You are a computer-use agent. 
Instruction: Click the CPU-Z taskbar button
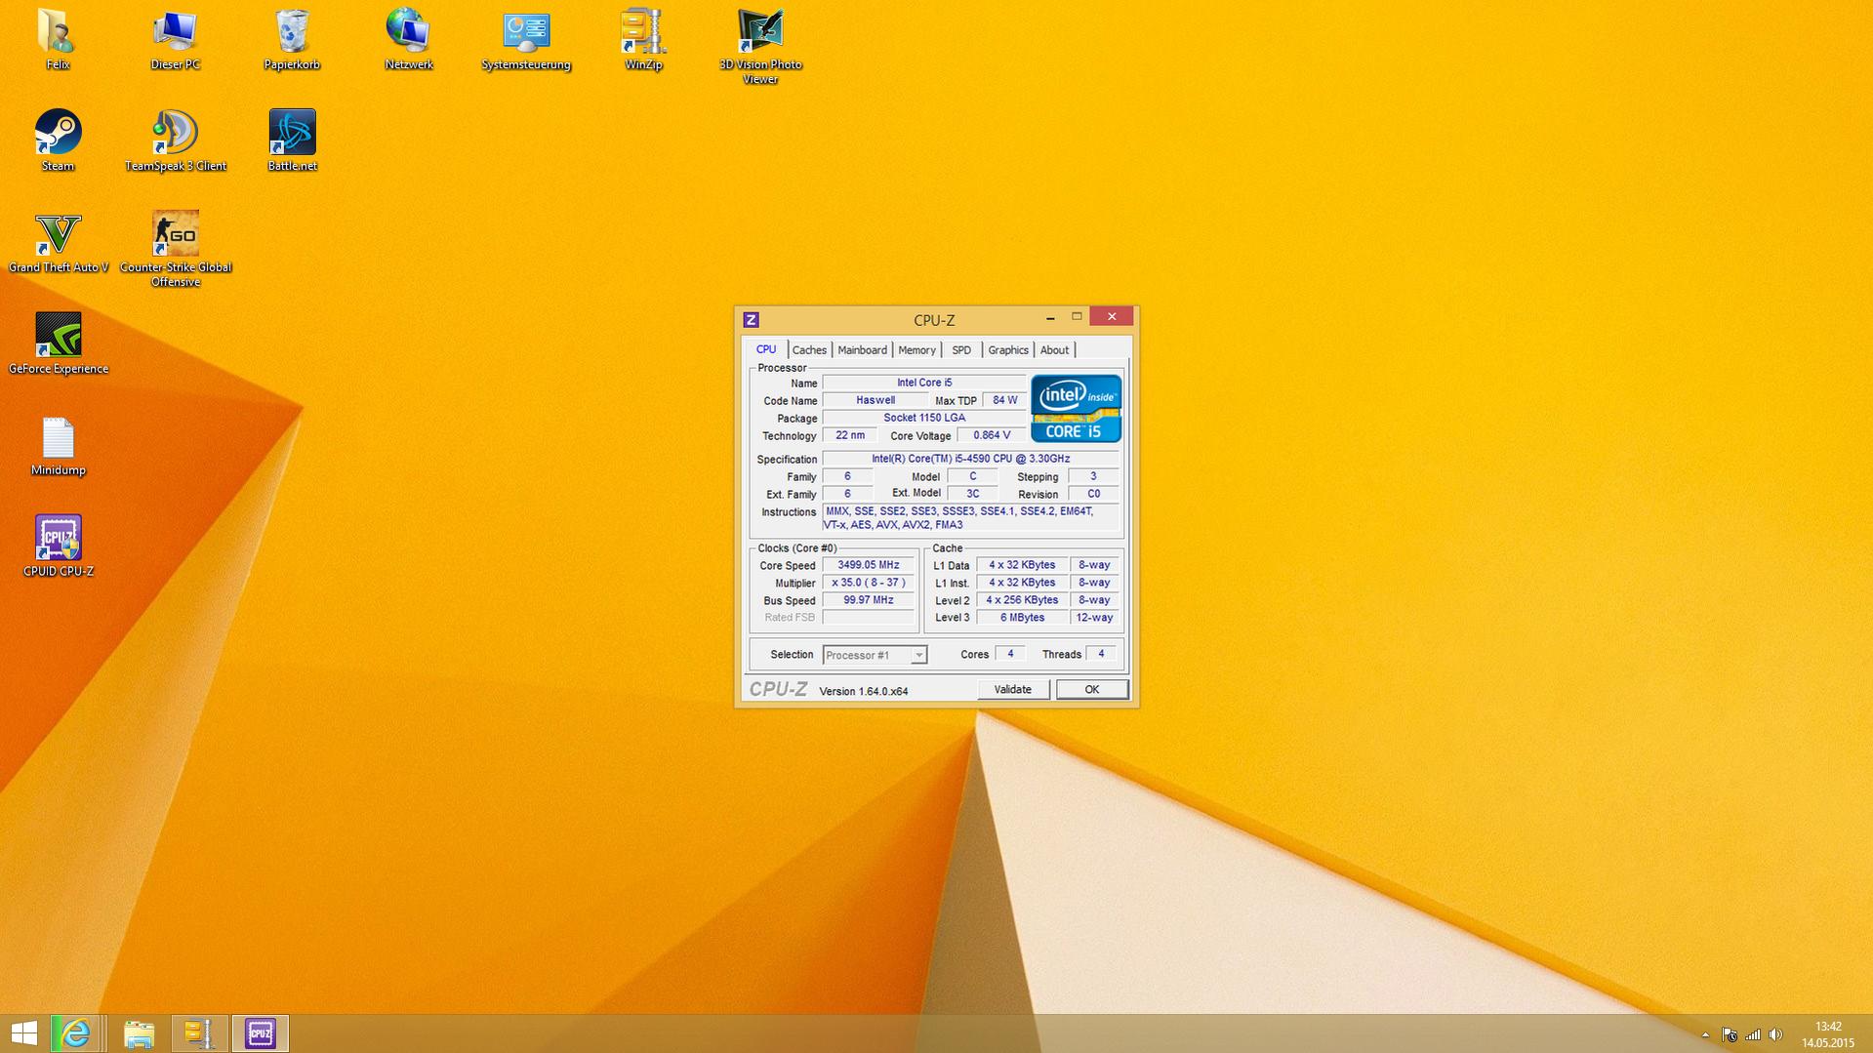[x=261, y=1033]
